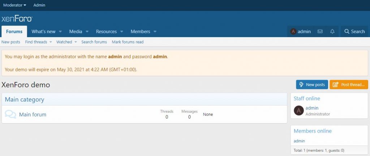Expand the Members dropdown arrow
370x156 pixels.
coord(155,32)
